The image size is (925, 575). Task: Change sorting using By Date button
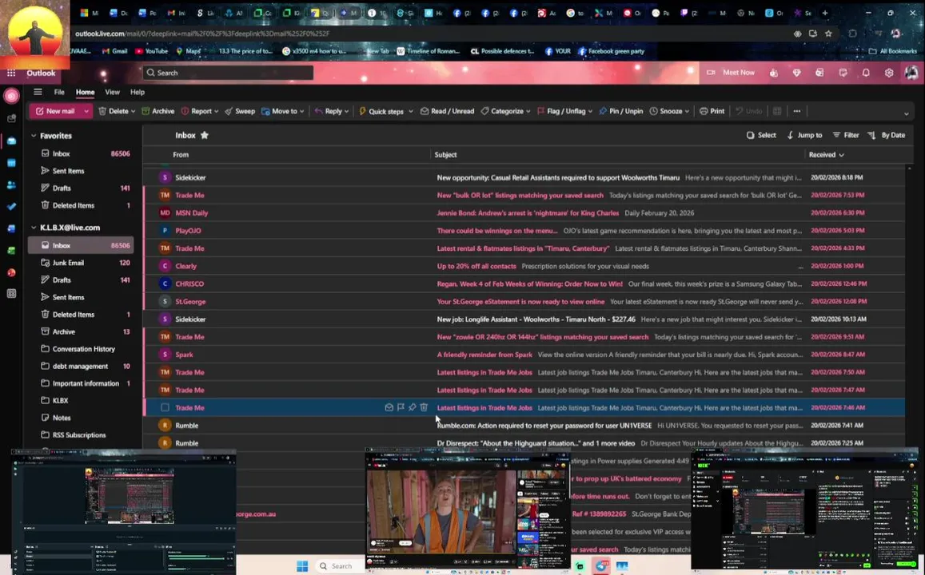pos(886,135)
